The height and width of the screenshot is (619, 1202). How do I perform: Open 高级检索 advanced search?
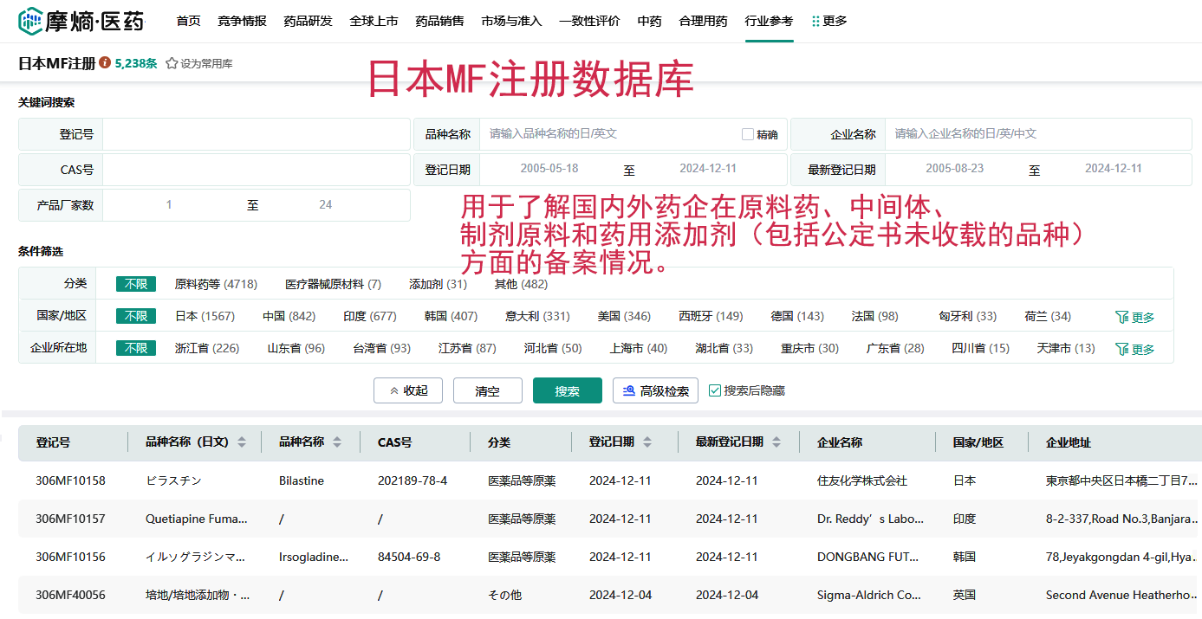click(655, 390)
